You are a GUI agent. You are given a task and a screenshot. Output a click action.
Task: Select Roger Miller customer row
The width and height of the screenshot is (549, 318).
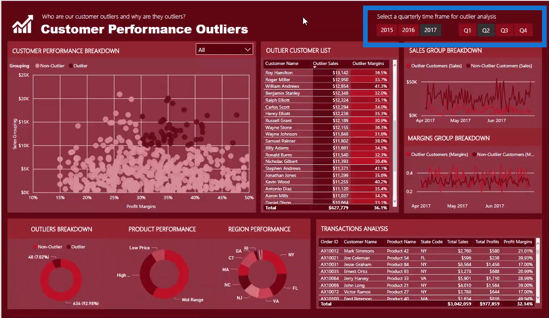coord(326,80)
